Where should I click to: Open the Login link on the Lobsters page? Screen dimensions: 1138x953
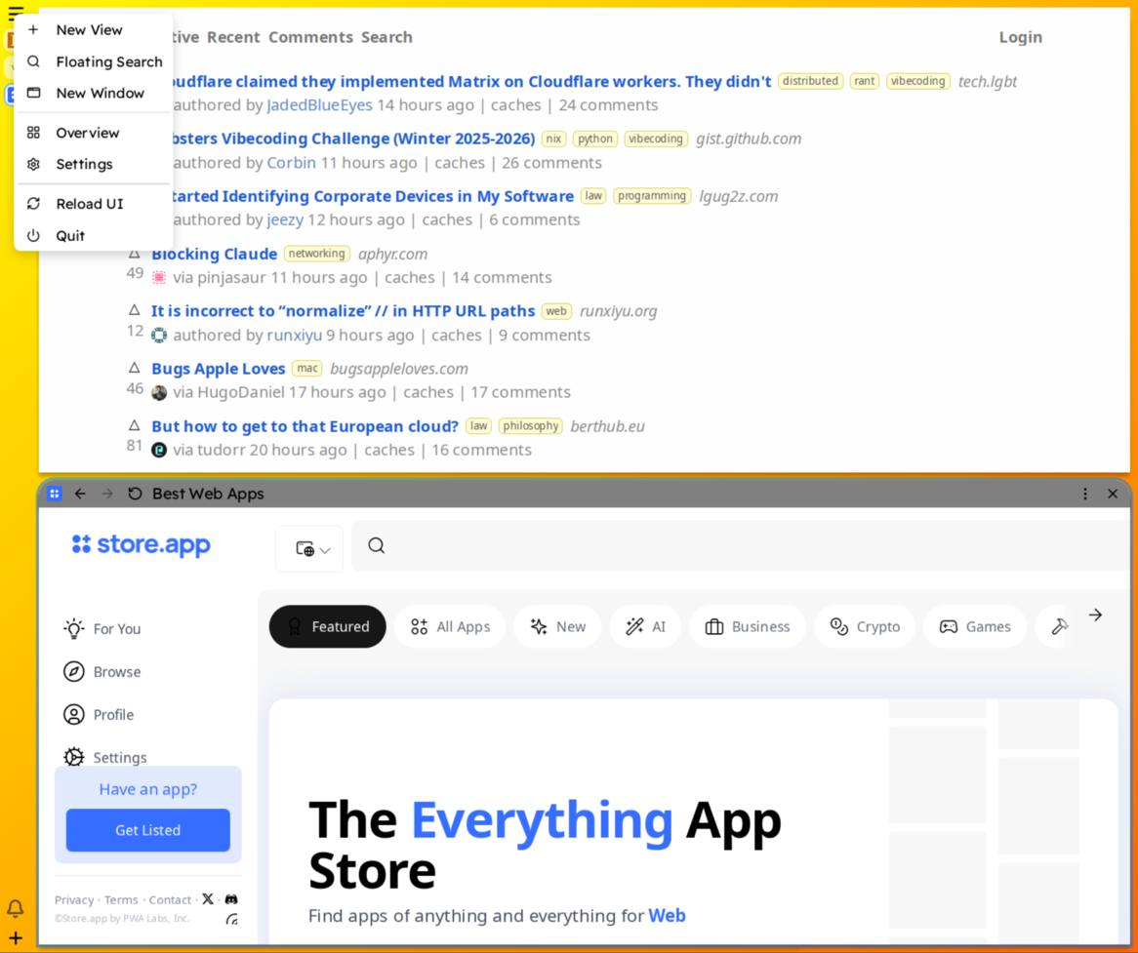(x=1020, y=36)
